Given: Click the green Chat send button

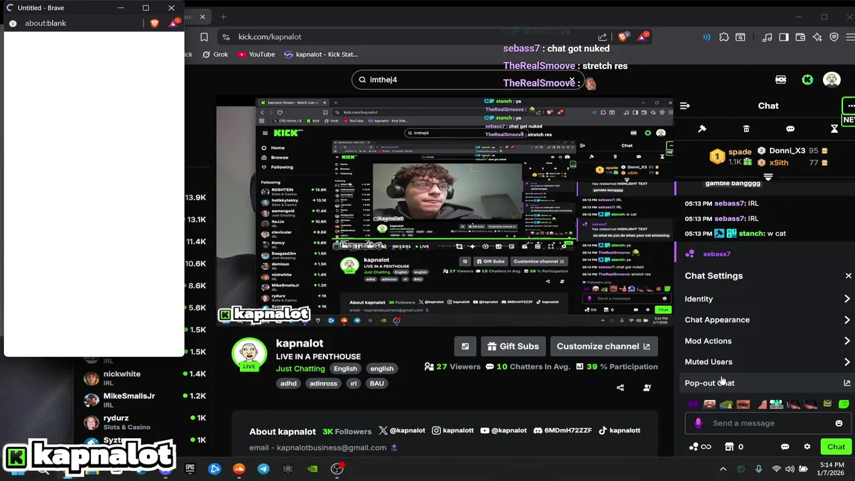Looking at the screenshot, I should coord(836,446).
